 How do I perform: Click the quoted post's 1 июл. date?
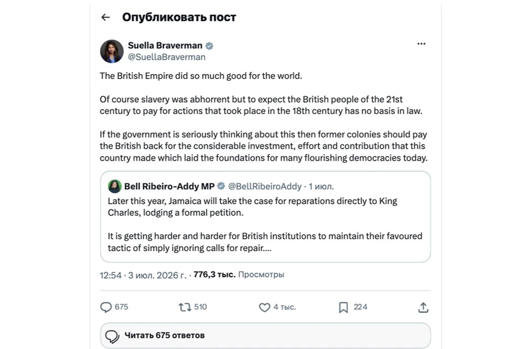click(321, 186)
